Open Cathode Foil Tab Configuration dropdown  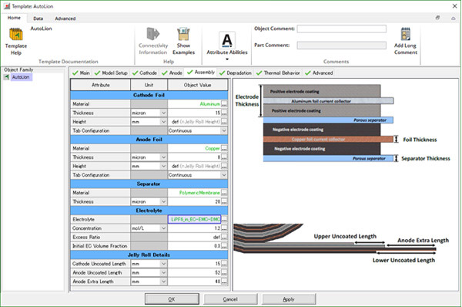tap(224, 130)
